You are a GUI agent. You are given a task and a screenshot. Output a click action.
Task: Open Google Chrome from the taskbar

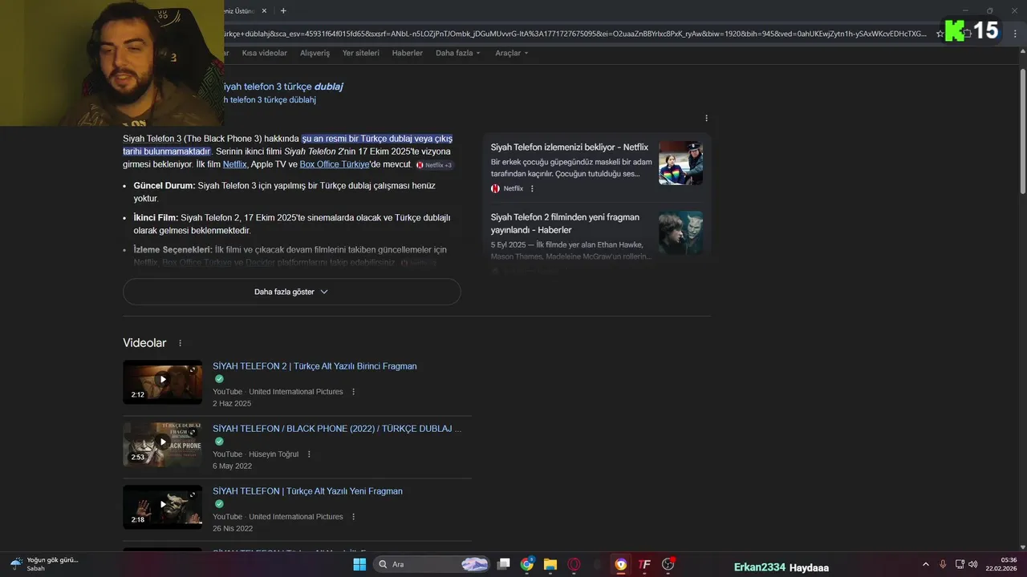click(x=527, y=564)
